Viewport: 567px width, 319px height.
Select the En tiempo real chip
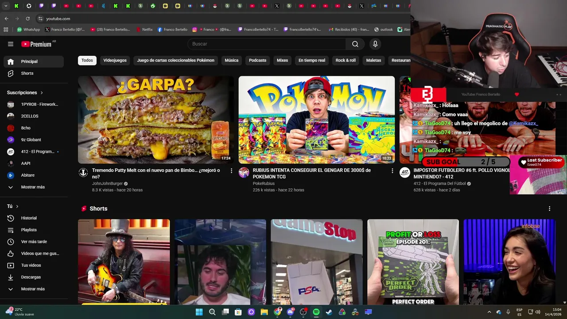[311, 60]
